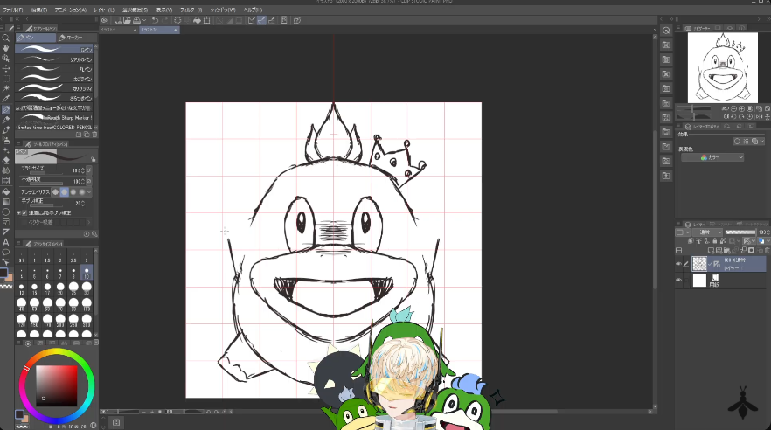Select the Move layer tool
Screen dimensions: 771x430
6,68
